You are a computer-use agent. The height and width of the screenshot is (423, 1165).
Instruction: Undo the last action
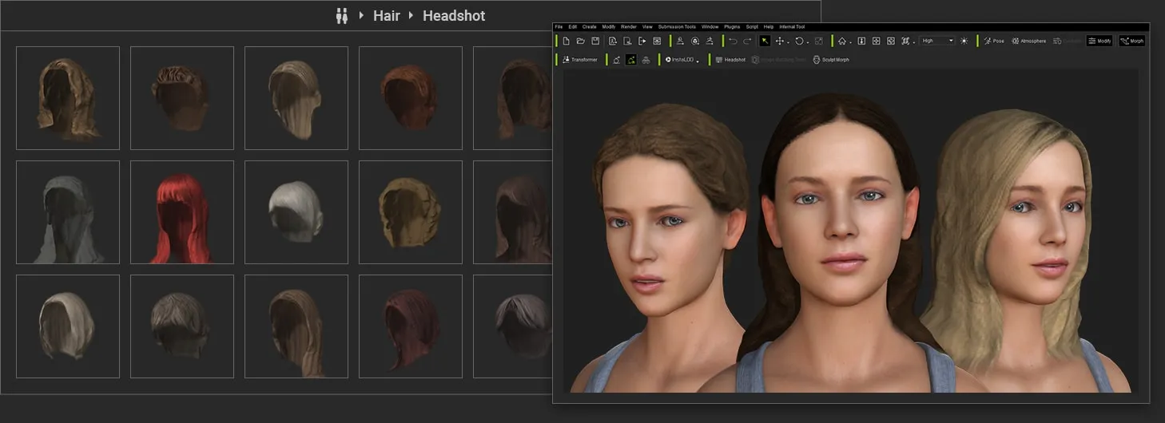(733, 42)
